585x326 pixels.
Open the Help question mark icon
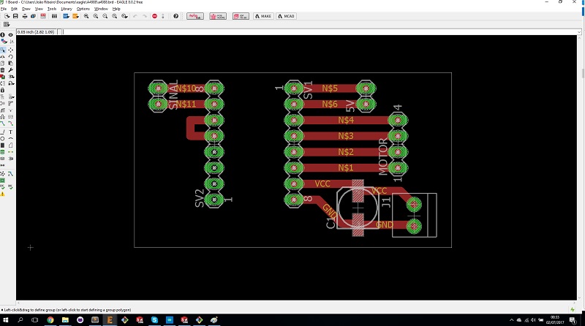[x=175, y=16]
